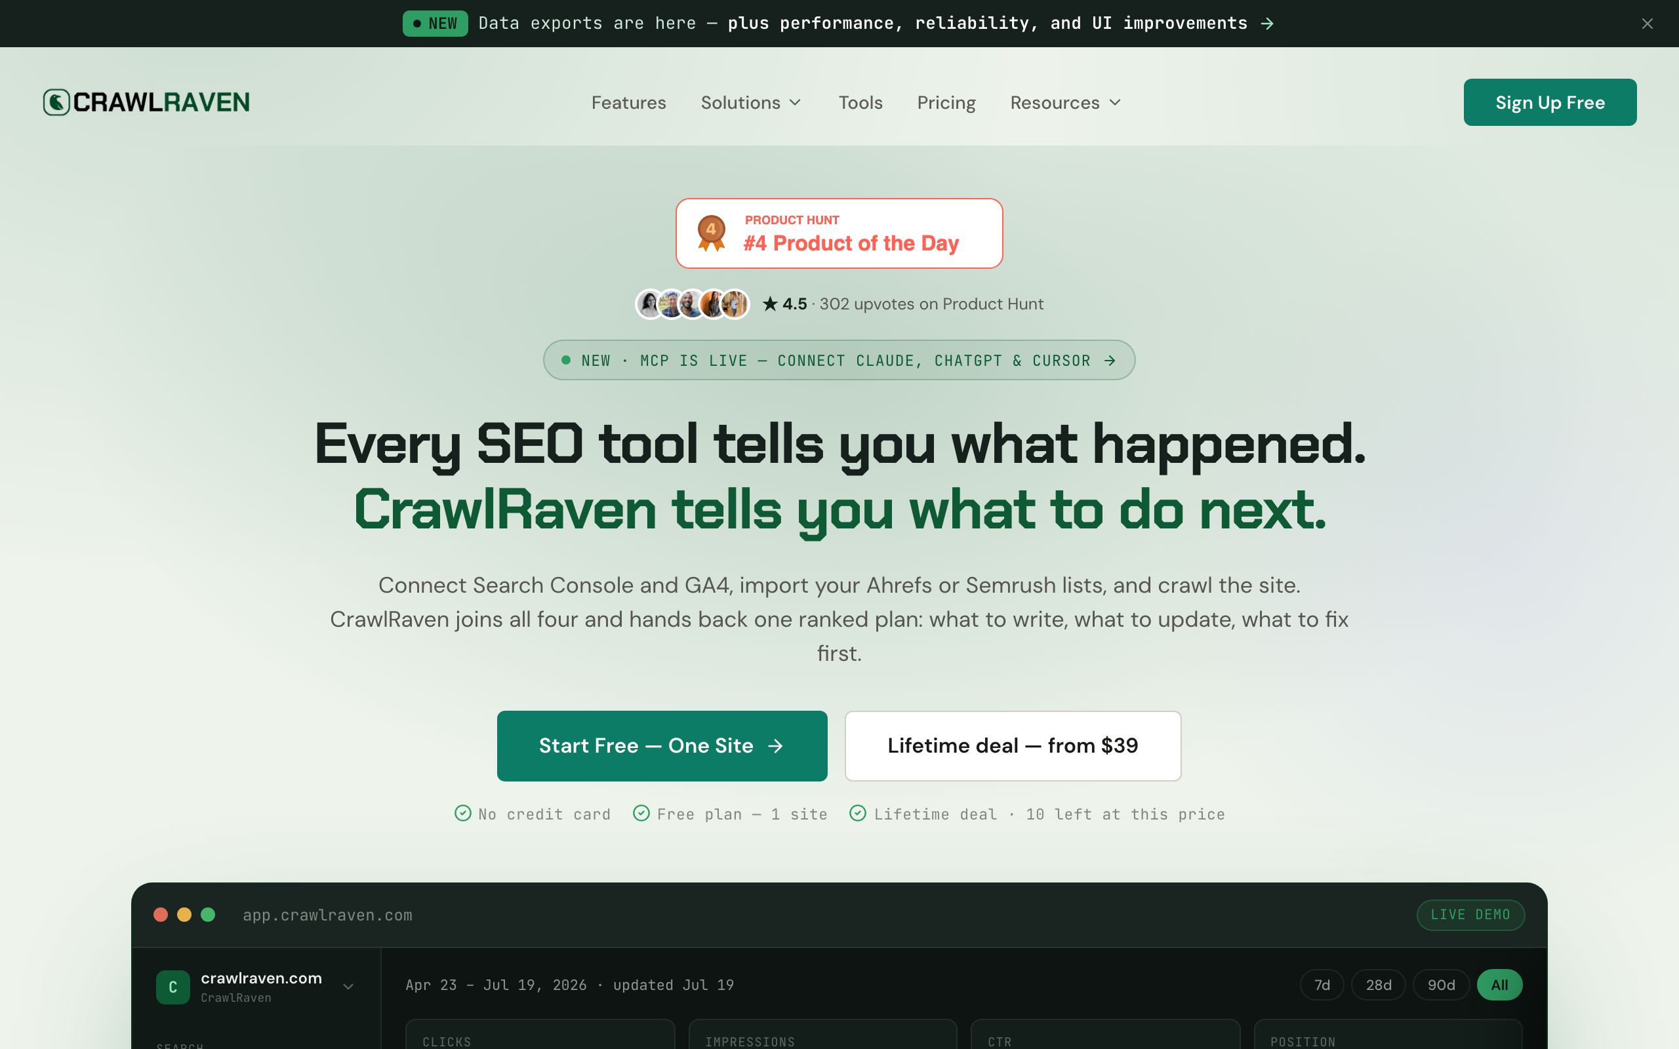Expand the Solutions dropdown menu
1679x1049 pixels.
coord(752,103)
